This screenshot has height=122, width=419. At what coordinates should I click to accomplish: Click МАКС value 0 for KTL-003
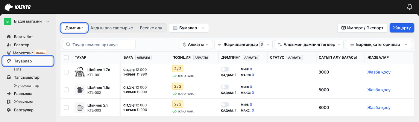click(253, 110)
